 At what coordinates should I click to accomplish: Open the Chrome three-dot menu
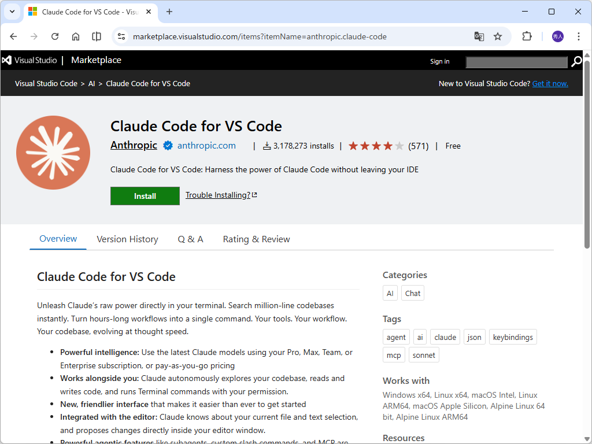[579, 36]
